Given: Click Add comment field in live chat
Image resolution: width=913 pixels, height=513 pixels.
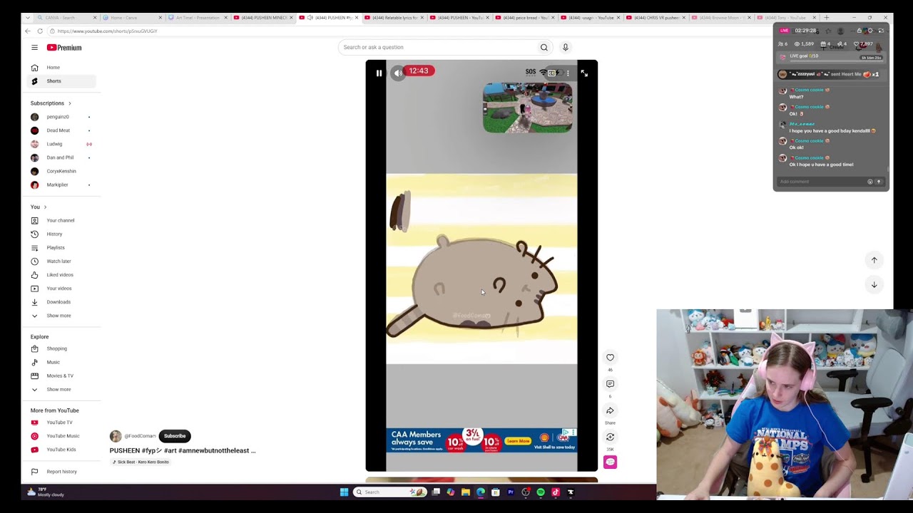Looking at the screenshot, I should tap(820, 182).
